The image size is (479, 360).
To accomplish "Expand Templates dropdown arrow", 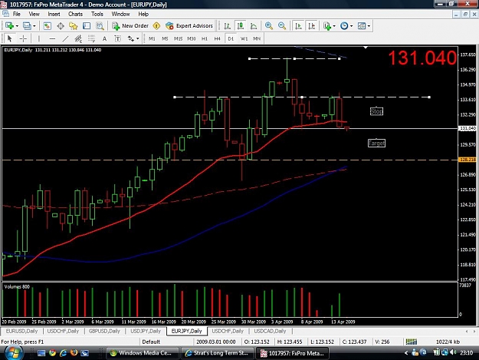I will coord(369,26).
